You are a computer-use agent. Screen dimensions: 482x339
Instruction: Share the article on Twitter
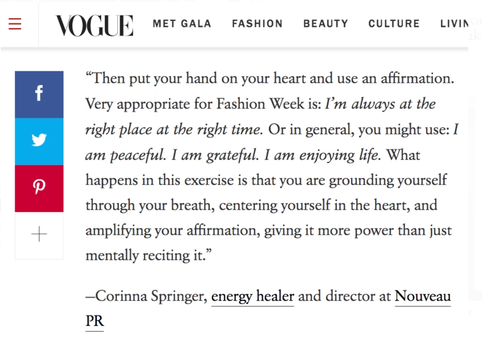pos(39,142)
